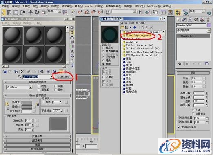This screenshot has width=213, height=155.
Task: Open material name 01 - Default dropdown
Action: pos(51,77)
